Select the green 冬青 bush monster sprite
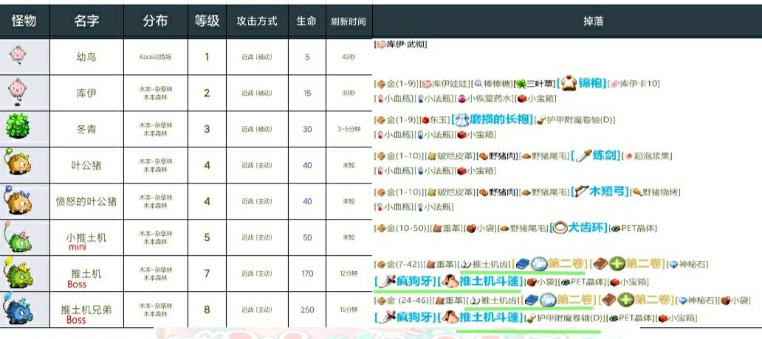 (x=18, y=127)
